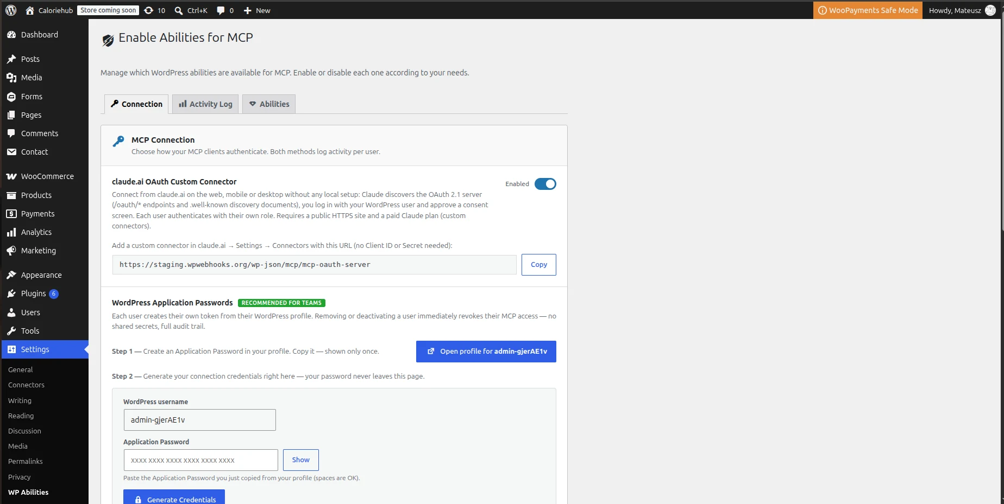Open Connectors settings submenu
1004x504 pixels.
coord(26,385)
